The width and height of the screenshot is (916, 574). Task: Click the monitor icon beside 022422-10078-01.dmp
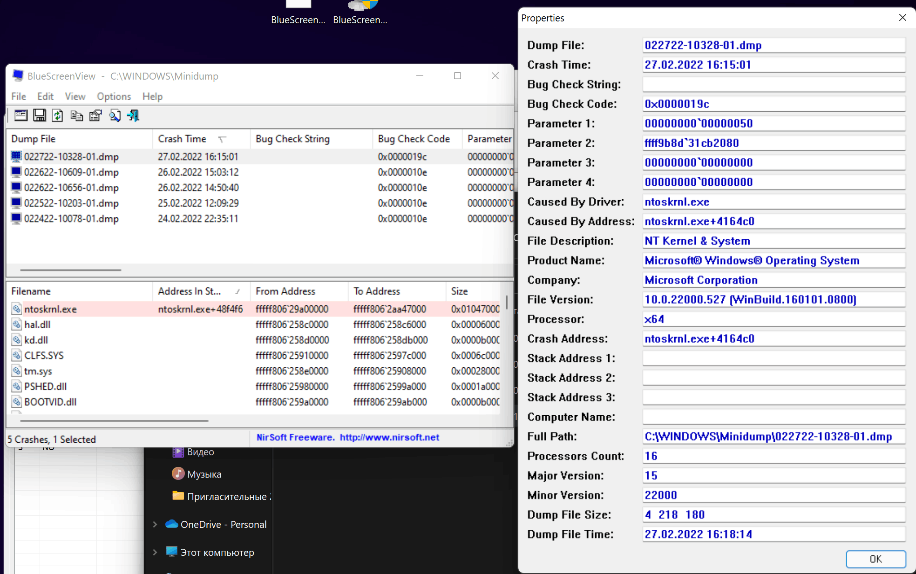click(16, 218)
